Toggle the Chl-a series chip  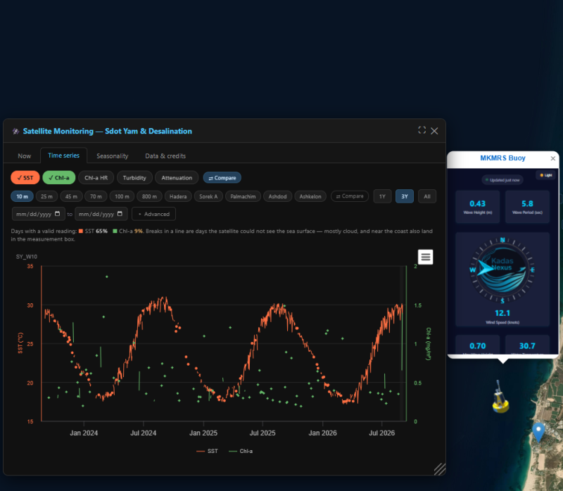[59, 178]
